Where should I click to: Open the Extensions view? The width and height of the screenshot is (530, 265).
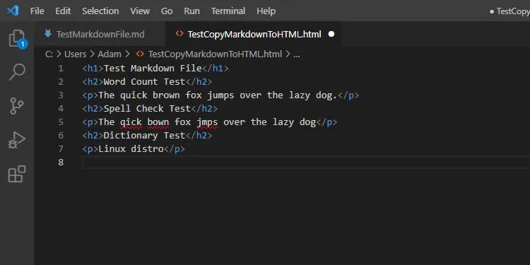17,174
